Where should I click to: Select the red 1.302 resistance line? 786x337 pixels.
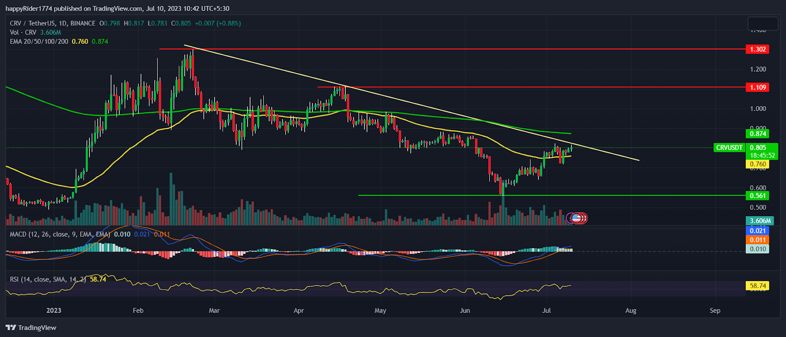[452, 49]
